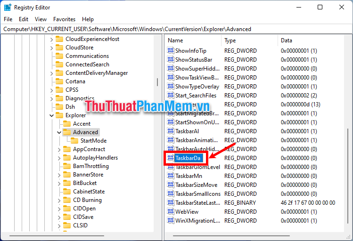Click the TaskbarAl value icon
Screen dimensions: 353x241
point(171,131)
